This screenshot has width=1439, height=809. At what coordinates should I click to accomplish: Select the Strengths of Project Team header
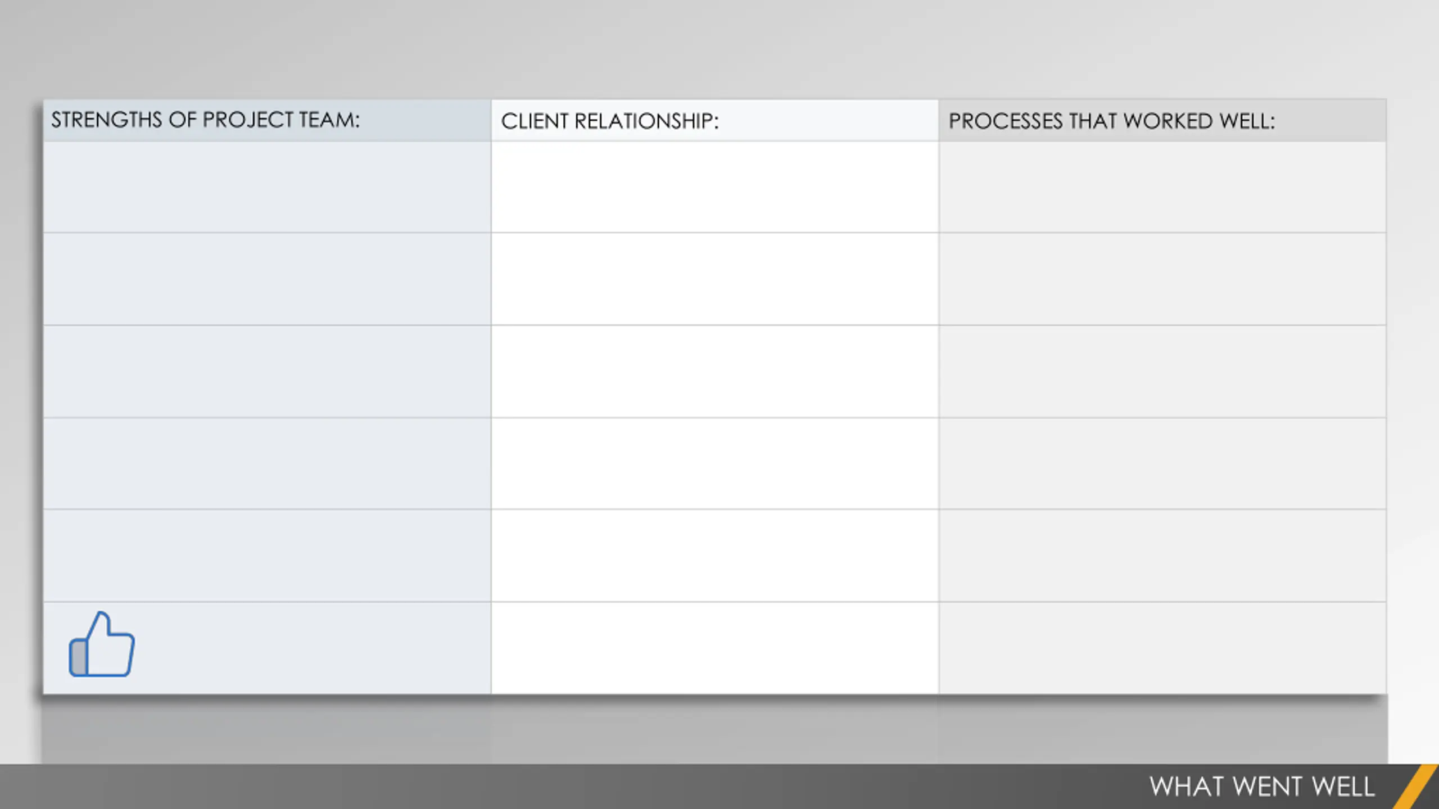click(267, 120)
